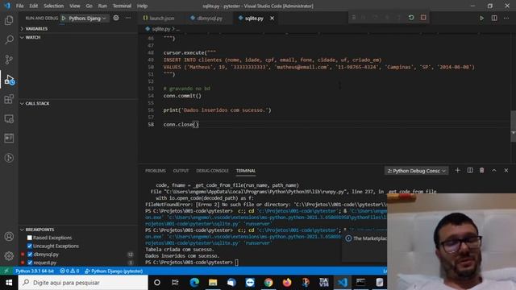The height and width of the screenshot is (290, 516).
Task: Open Firefox from the taskbar
Action: 287,282
